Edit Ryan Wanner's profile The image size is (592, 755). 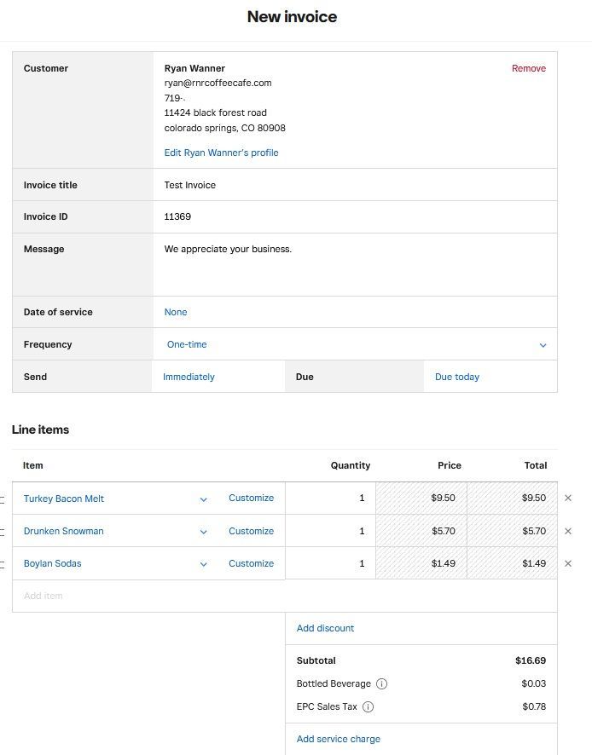(x=221, y=153)
